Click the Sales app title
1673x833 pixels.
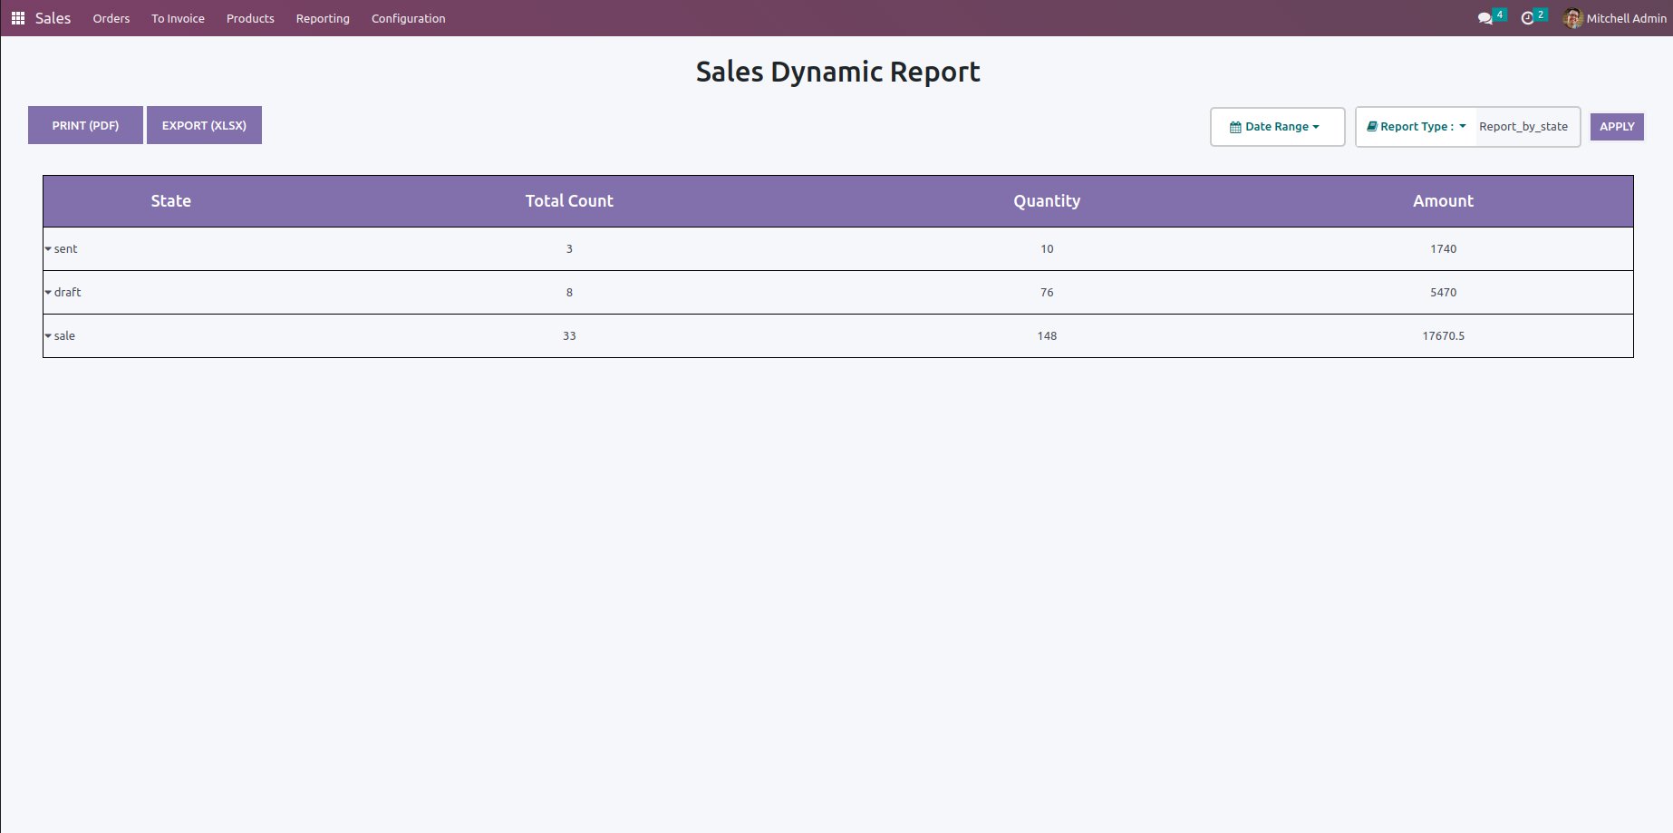(x=53, y=18)
